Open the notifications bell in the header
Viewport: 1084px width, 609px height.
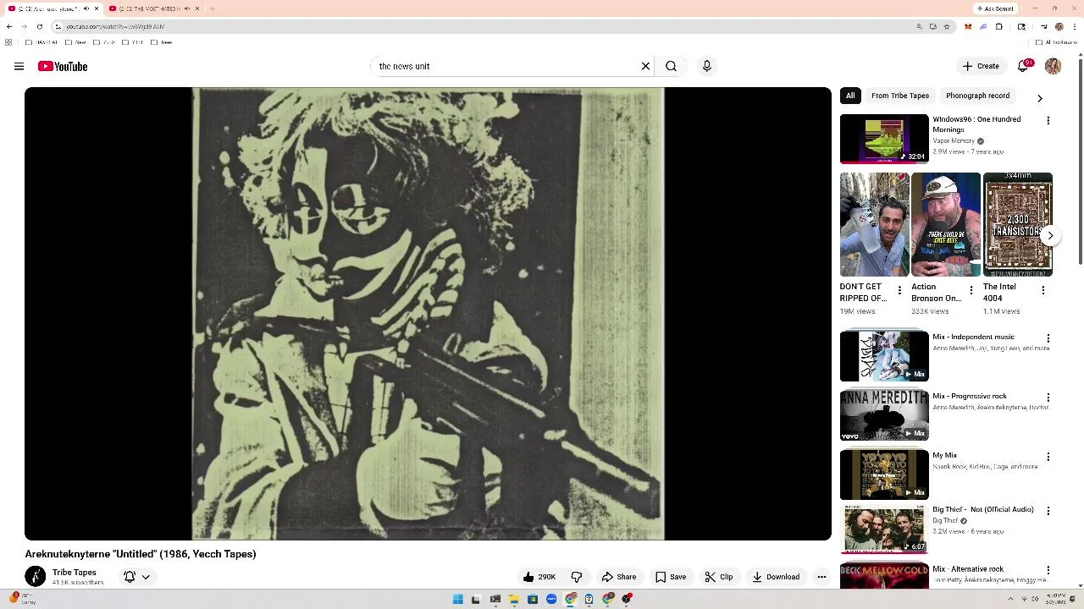pos(1023,66)
